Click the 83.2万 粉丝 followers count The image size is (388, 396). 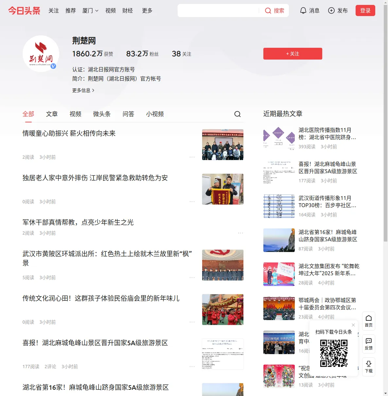click(143, 54)
